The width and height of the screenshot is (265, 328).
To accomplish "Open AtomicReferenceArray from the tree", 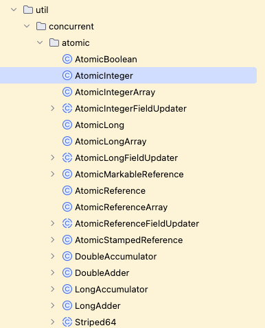I will click(x=122, y=207).
